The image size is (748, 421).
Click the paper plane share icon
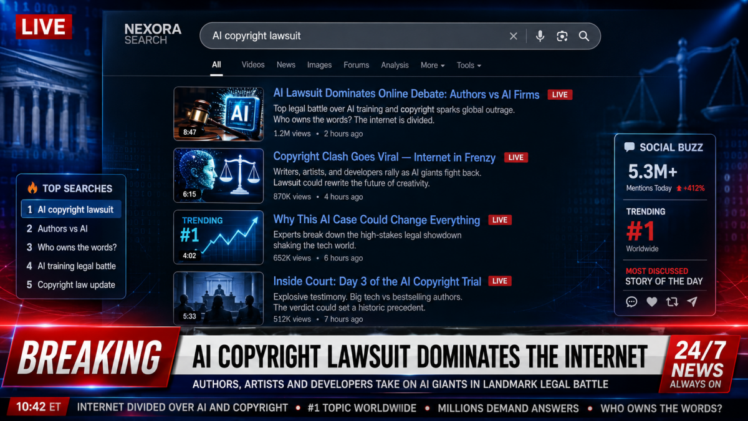[692, 302]
